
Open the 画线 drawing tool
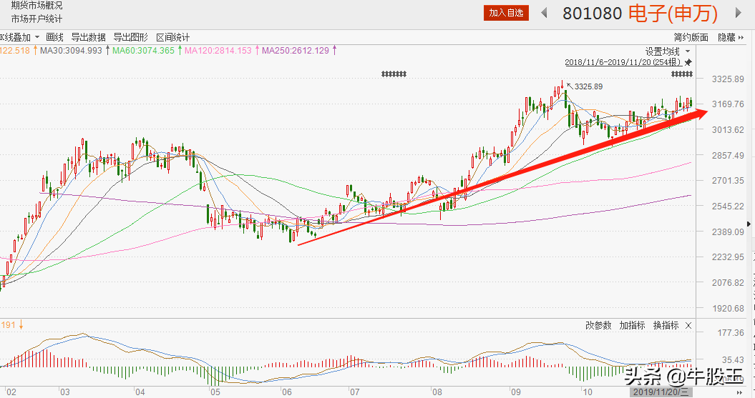[x=54, y=37]
